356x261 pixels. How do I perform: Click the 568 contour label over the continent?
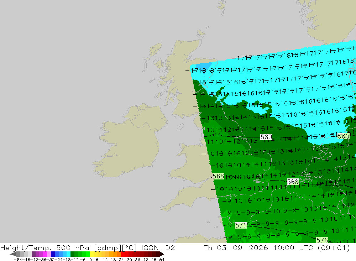pyautogui.click(x=292, y=182)
